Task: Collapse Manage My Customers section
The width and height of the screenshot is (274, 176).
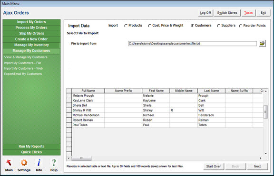Action: coord(31,51)
